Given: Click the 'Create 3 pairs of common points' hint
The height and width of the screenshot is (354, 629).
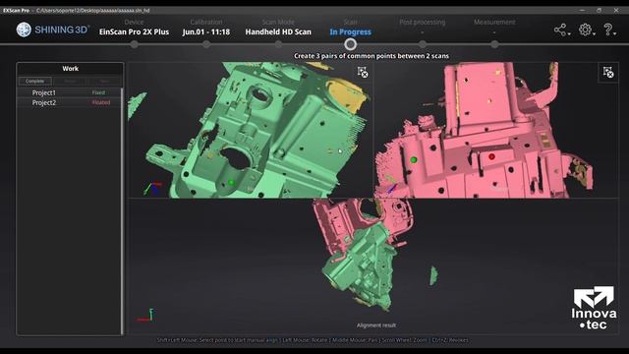Looking at the screenshot, I should (x=372, y=56).
